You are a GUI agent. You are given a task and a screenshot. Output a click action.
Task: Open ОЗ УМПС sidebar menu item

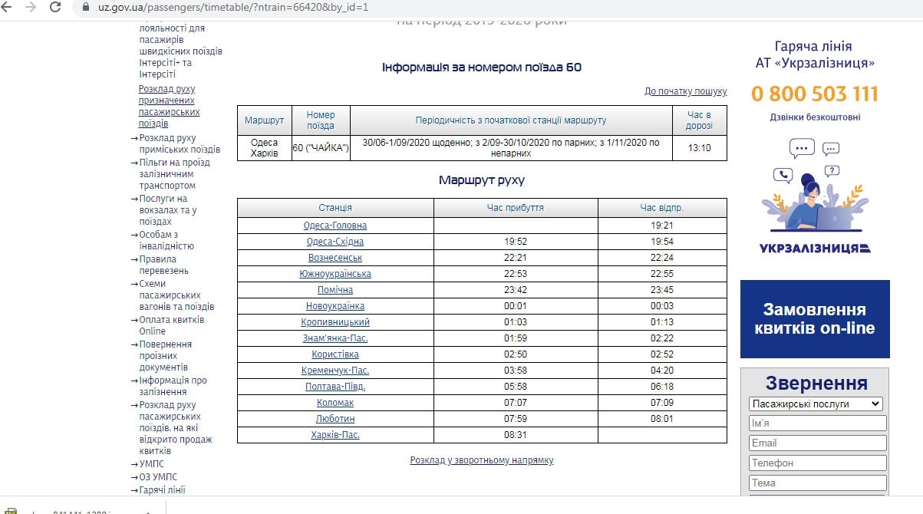[158, 477]
